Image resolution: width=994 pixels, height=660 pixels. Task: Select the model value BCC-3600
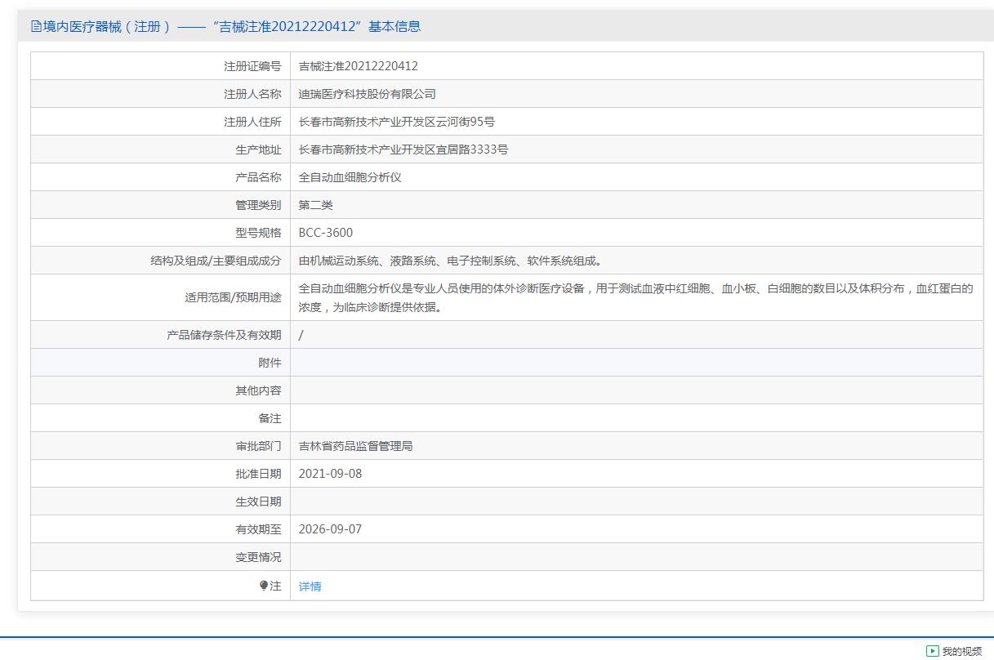click(x=326, y=233)
